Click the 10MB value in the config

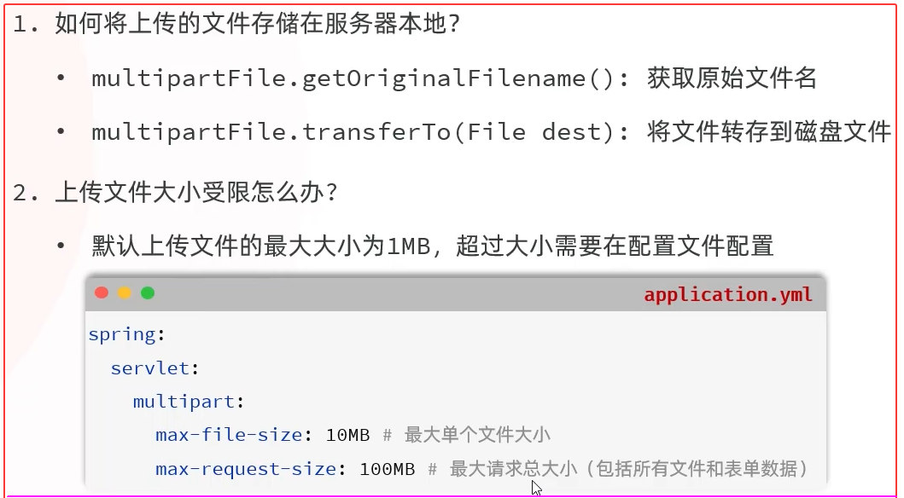(x=347, y=435)
